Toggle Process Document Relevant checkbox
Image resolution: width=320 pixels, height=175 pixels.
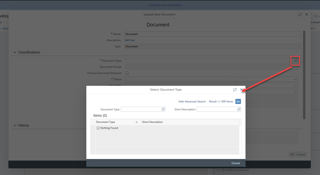pos(127,73)
